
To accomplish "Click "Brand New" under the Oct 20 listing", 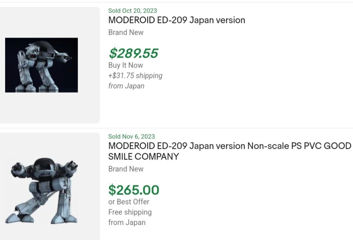I will tap(126, 32).
